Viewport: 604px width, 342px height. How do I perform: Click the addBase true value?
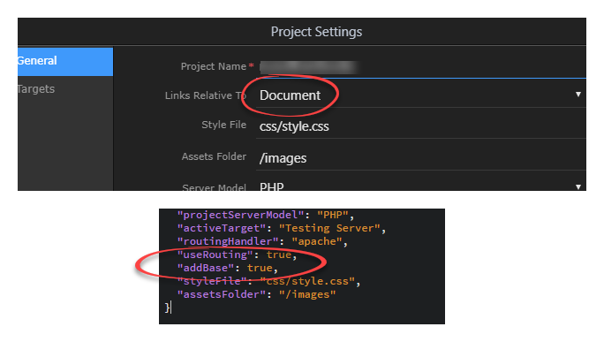260,268
